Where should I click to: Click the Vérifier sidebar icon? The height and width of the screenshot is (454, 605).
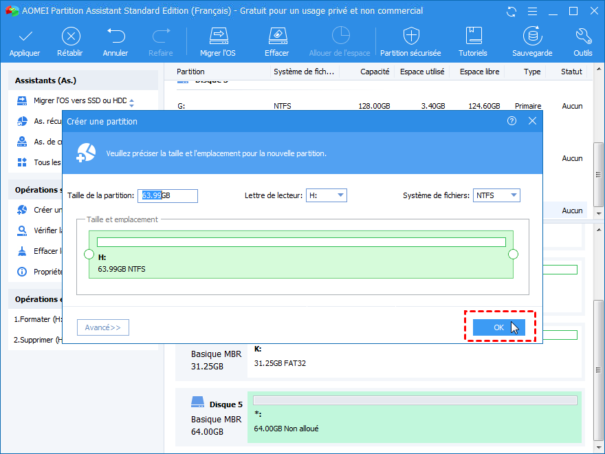coord(22,230)
